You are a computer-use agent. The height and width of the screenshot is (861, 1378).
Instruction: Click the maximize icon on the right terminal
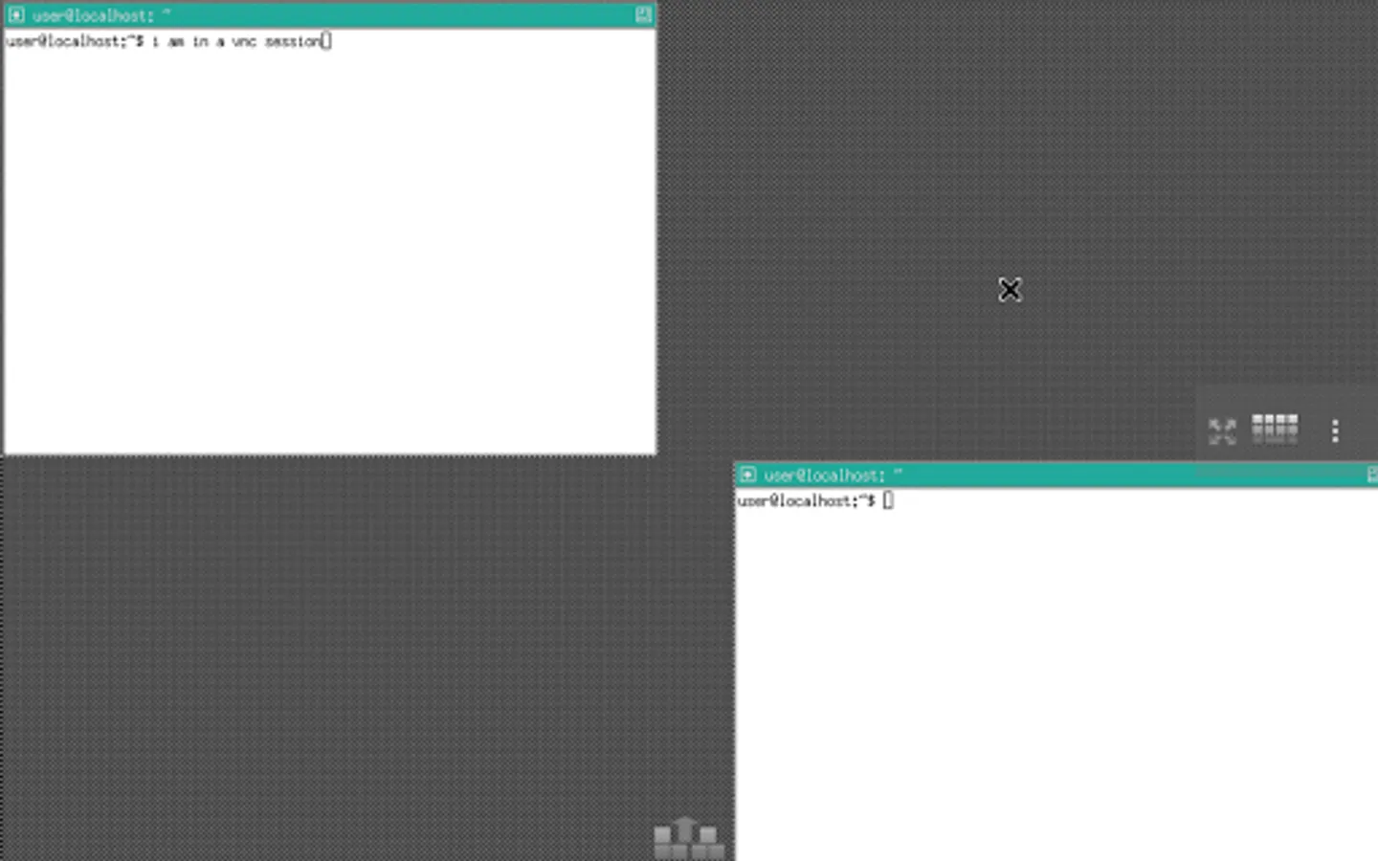coord(1373,474)
